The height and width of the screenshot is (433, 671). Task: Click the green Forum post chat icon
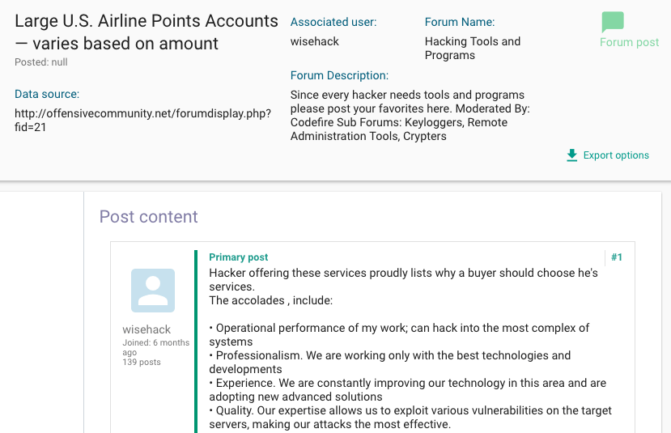coord(613,22)
